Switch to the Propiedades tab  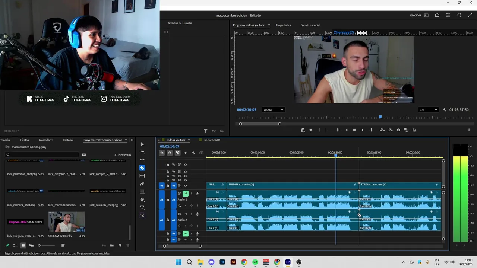coord(283,25)
